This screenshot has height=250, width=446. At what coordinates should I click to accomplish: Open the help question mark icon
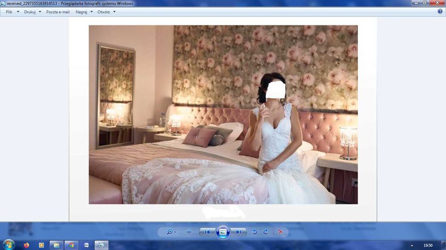[440, 12]
